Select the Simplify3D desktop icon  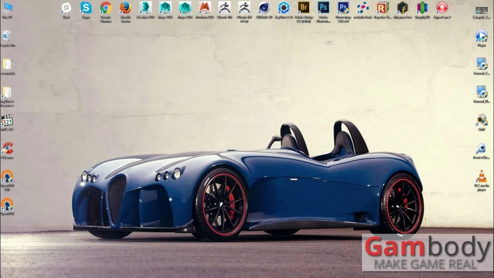point(422,8)
